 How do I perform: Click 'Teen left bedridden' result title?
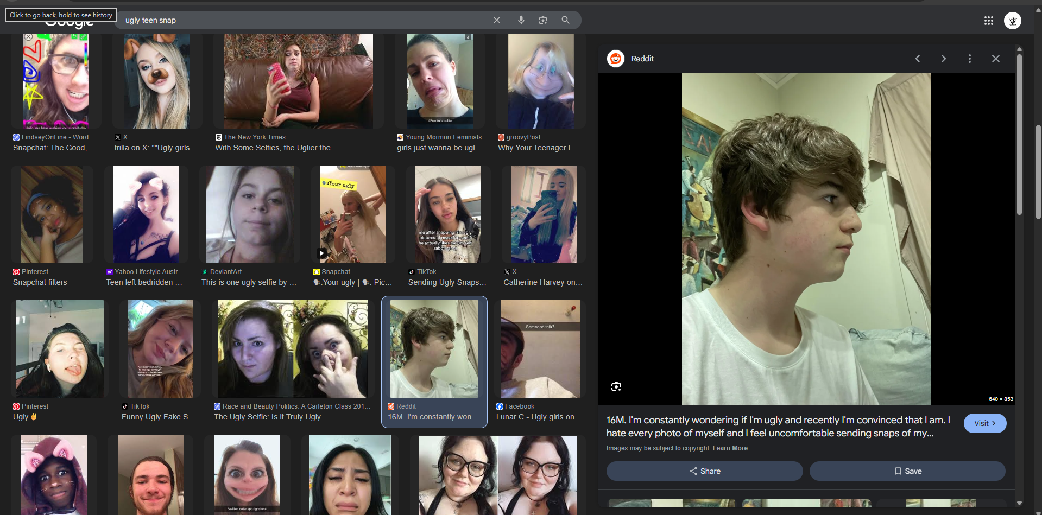144,282
